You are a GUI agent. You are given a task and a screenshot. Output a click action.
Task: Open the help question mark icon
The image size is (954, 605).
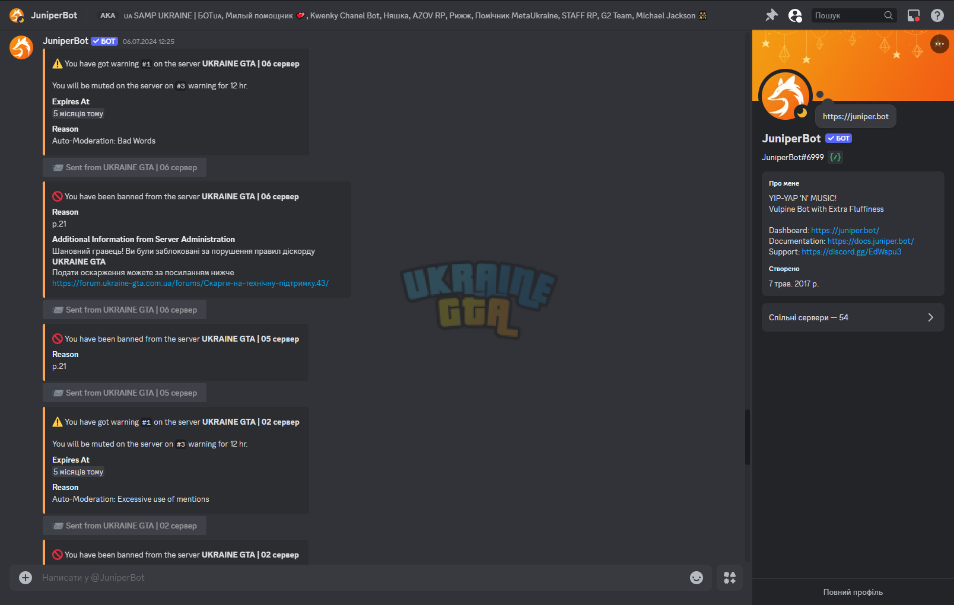pos(937,15)
